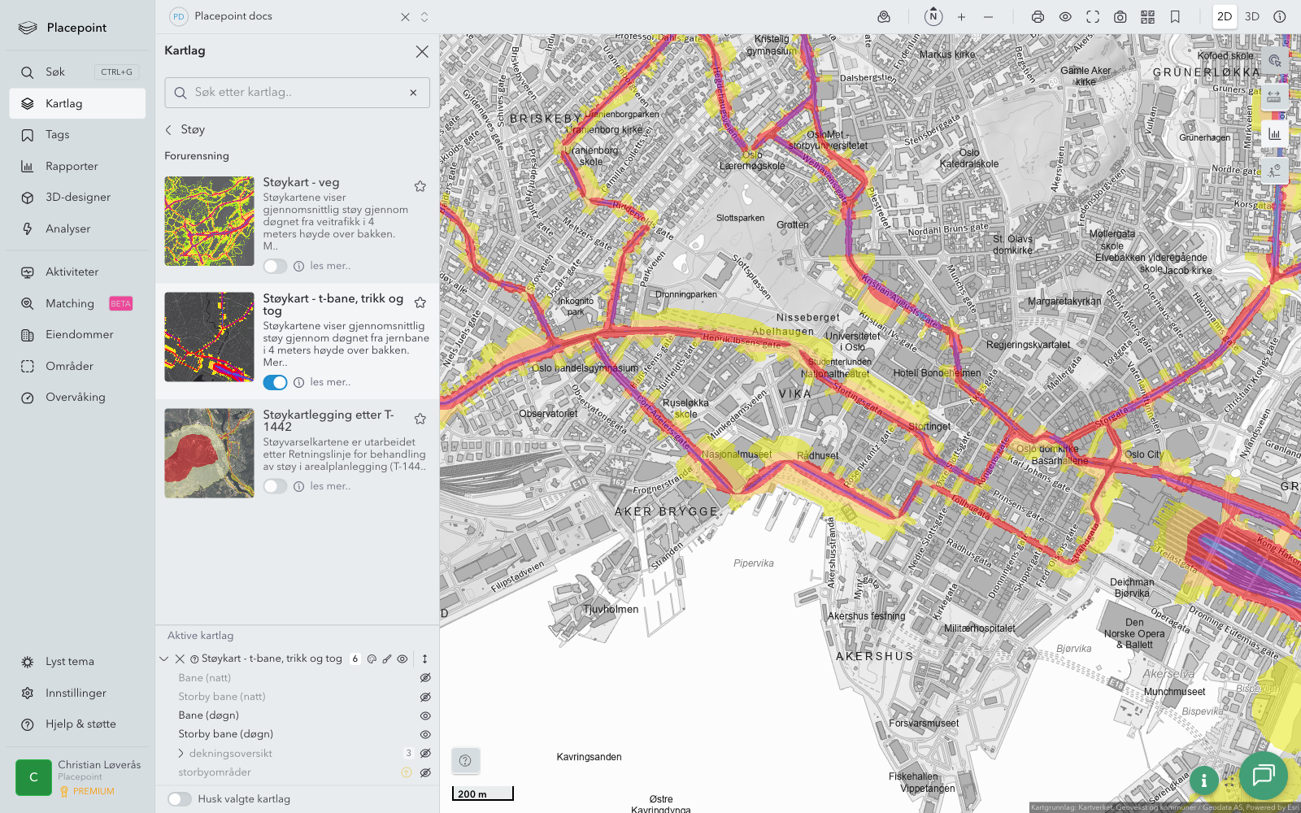The width and height of the screenshot is (1301, 813).
Task: Hide the Bane (døgn) sublayer
Action: (x=424, y=715)
